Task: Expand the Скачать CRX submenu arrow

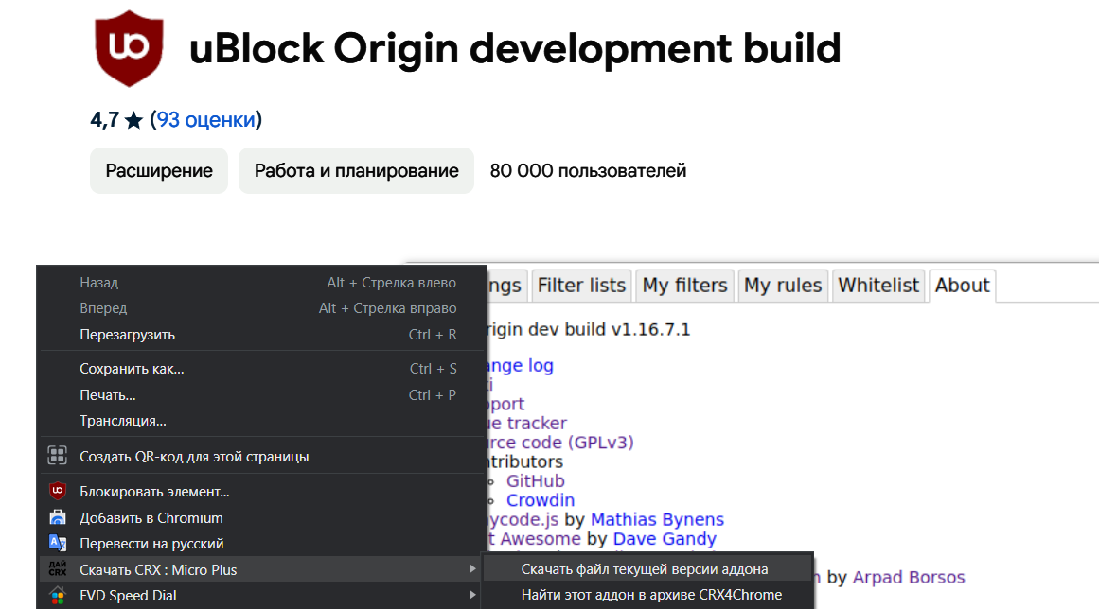Action: [x=472, y=569]
